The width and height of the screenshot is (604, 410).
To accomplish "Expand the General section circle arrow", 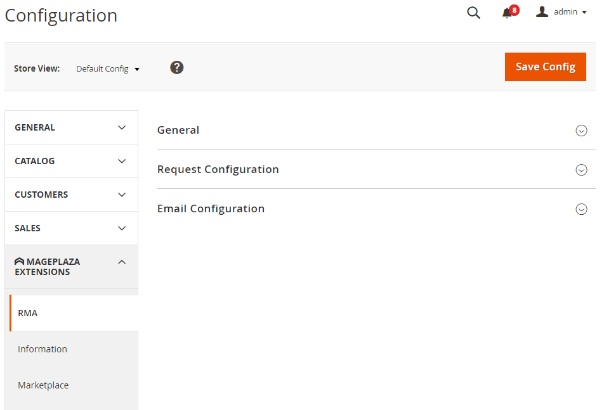I will 581,131.
